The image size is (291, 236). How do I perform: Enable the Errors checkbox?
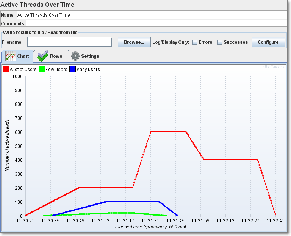195,42
